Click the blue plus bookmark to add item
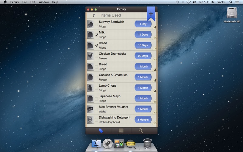The image size is (243, 152). 151,14
